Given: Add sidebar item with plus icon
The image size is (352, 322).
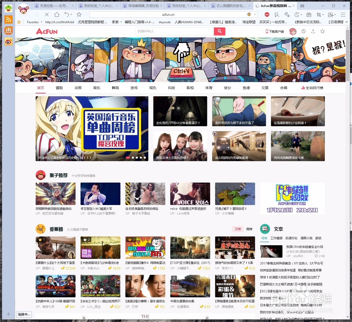Looking at the screenshot, I should click(8, 314).
